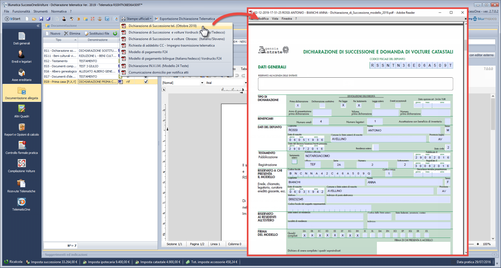Toggle checkbox on EG9 Prima casa row

(x=146, y=82)
